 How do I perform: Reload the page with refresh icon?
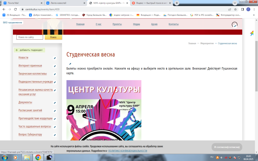(15, 9)
